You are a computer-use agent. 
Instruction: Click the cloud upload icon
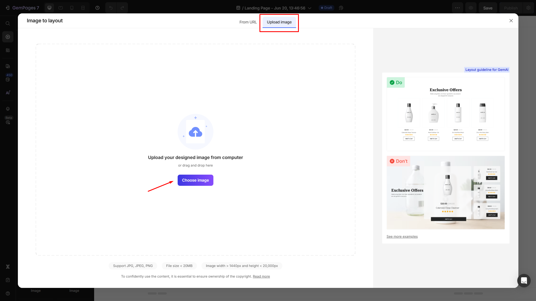tap(195, 132)
